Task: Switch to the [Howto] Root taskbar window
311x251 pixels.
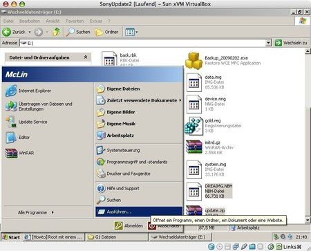Action: click(54, 237)
